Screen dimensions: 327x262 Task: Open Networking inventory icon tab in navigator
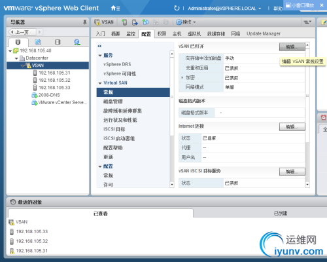tap(77, 42)
